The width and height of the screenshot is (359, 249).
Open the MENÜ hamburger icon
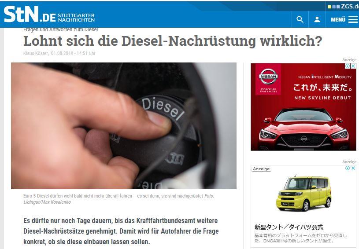click(x=353, y=19)
